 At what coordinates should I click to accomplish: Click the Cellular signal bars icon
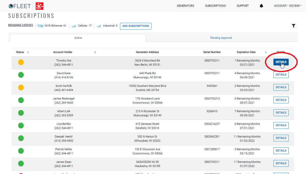tap(74, 26)
